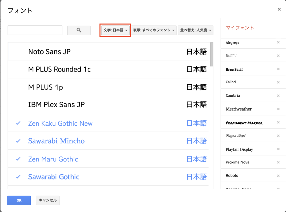Remove Calibri from the My Fonts list
This screenshot has width=286, height=212.
[278, 82]
